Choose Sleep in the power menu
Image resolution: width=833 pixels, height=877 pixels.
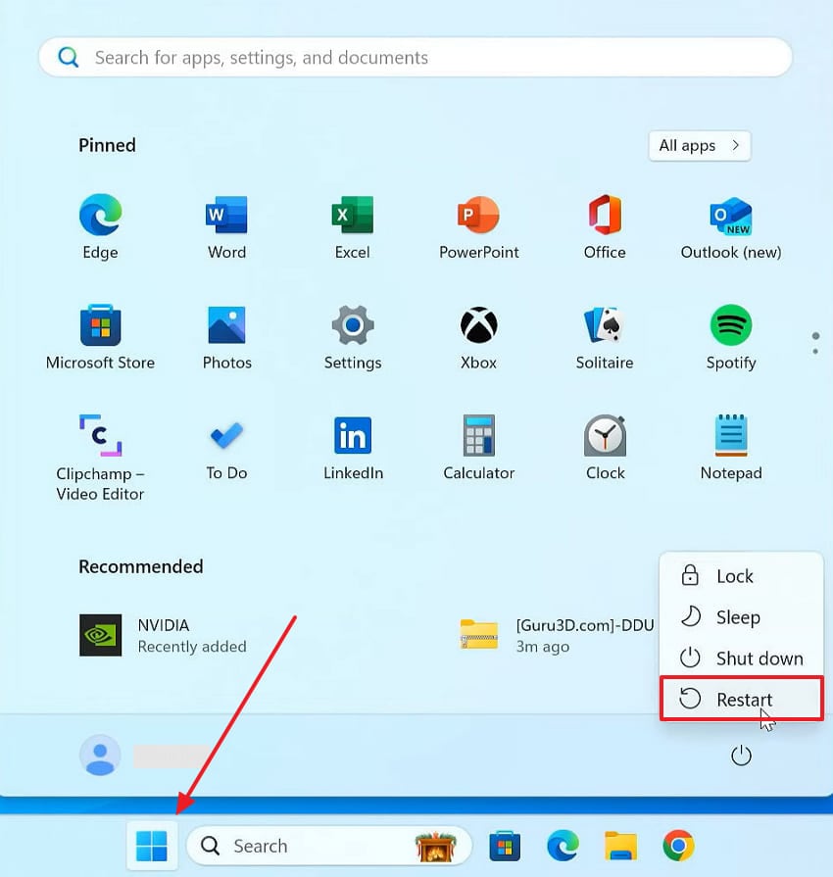click(x=741, y=617)
